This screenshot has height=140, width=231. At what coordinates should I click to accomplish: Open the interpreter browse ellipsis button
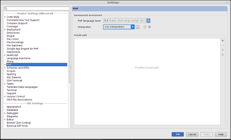click(x=138, y=27)
